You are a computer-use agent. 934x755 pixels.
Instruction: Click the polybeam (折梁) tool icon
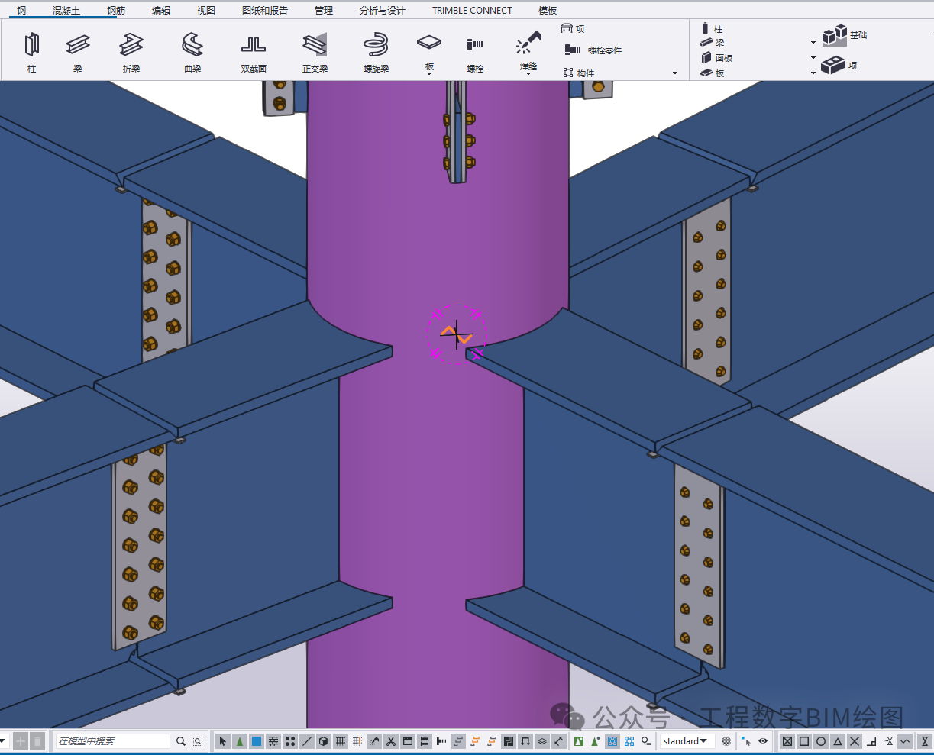click(x=131, y=46)
